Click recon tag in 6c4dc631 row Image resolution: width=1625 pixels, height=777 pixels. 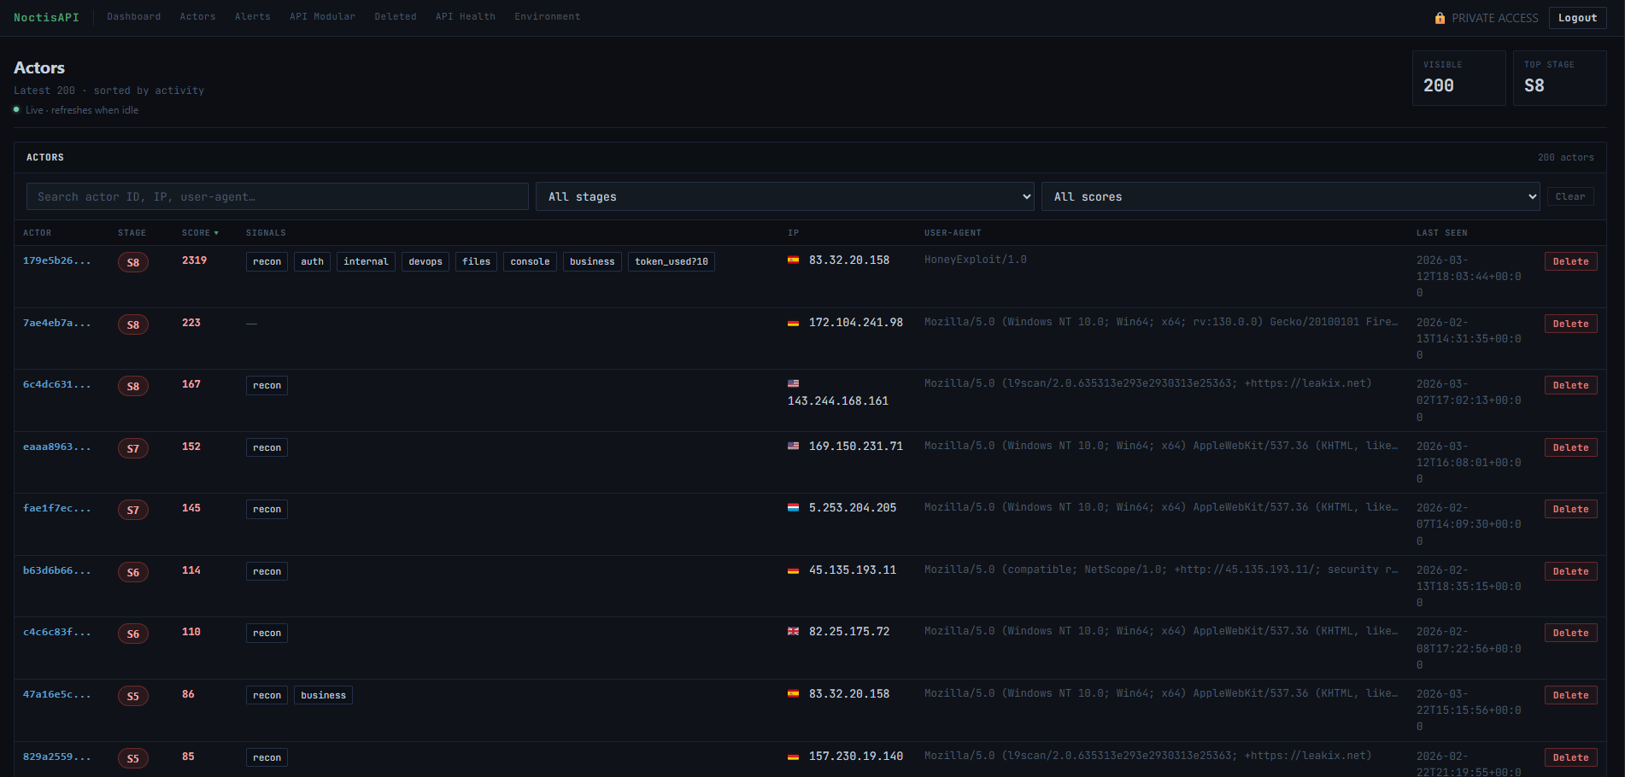(x=267, y=385)
